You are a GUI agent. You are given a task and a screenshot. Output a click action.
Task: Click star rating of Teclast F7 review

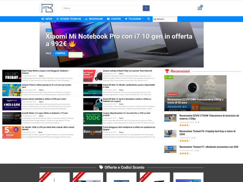[185, 154]
